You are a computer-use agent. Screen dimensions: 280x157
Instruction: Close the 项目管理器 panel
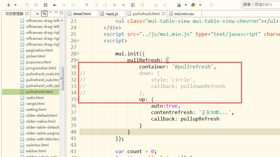point(27,14)
